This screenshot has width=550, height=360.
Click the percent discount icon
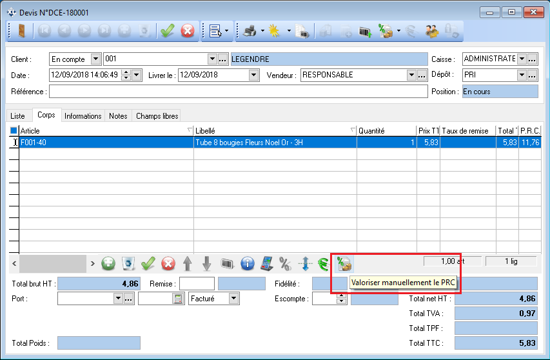pyautogui.click(x=285, y=263)
